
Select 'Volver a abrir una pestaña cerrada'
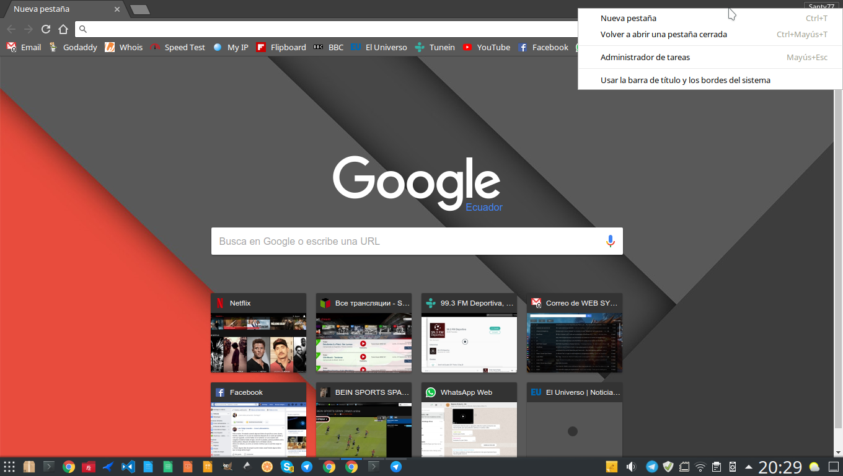[663, 34]
